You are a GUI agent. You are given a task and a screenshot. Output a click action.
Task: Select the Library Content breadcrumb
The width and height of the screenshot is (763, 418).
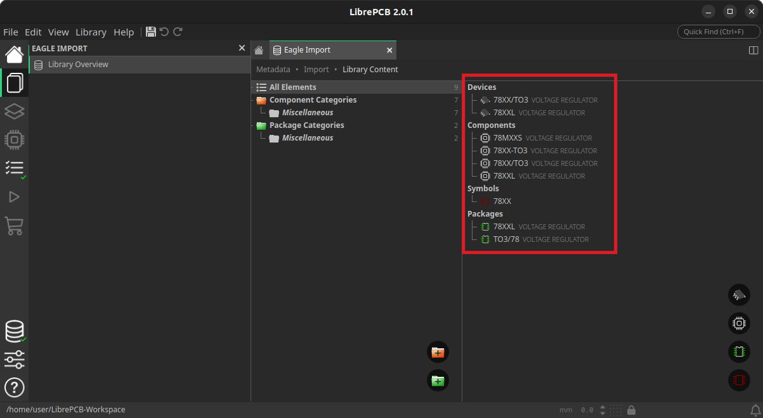(x=370, y=70)
